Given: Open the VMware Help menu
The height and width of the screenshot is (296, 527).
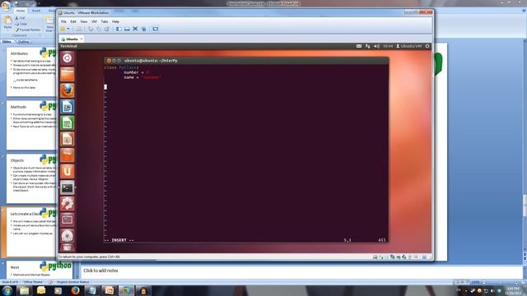Looking at the screenshot, I should coord(115,21).
